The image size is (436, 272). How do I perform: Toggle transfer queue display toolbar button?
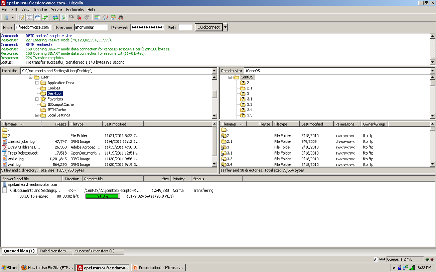(45, 17)
